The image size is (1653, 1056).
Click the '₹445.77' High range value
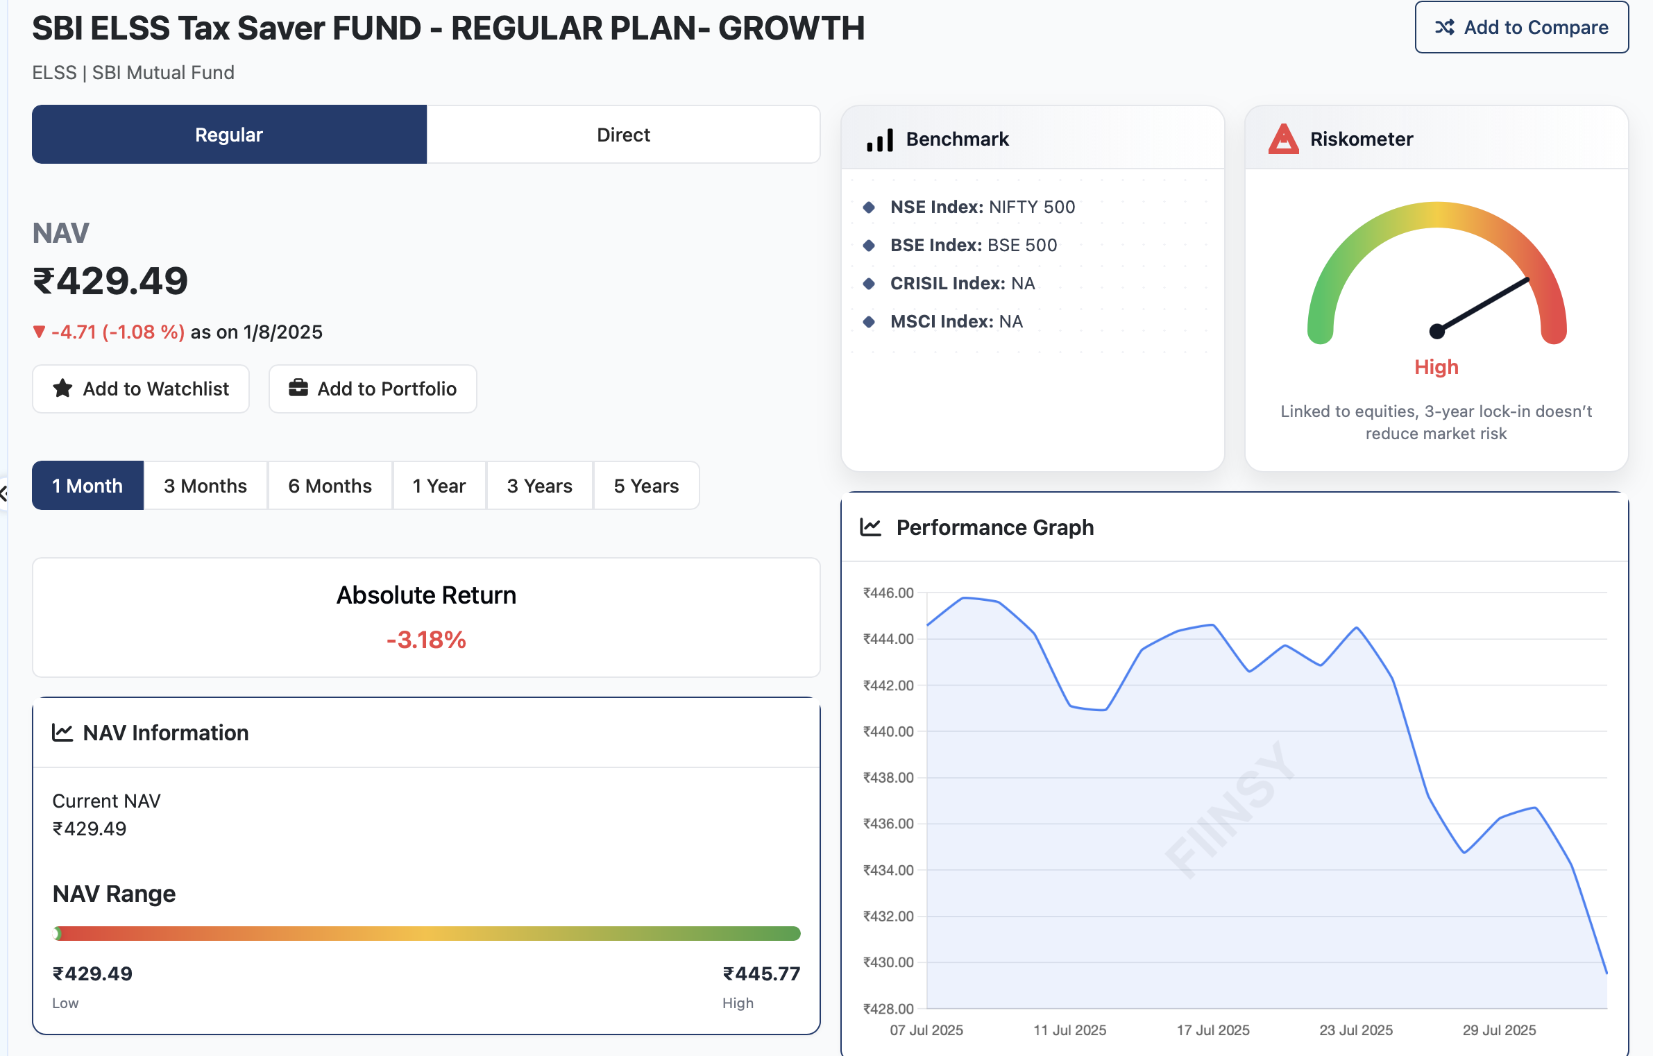(x=761, y=973)
